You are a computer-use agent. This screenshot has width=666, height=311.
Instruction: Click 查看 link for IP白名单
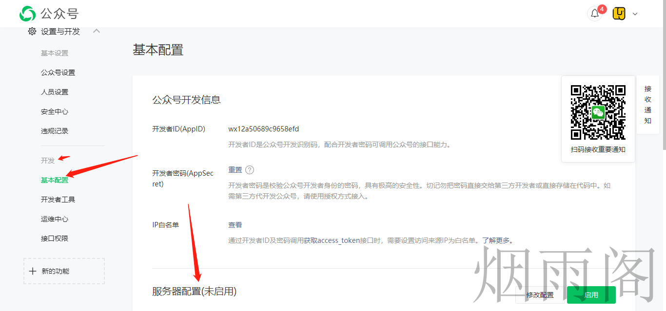point(235,225)
